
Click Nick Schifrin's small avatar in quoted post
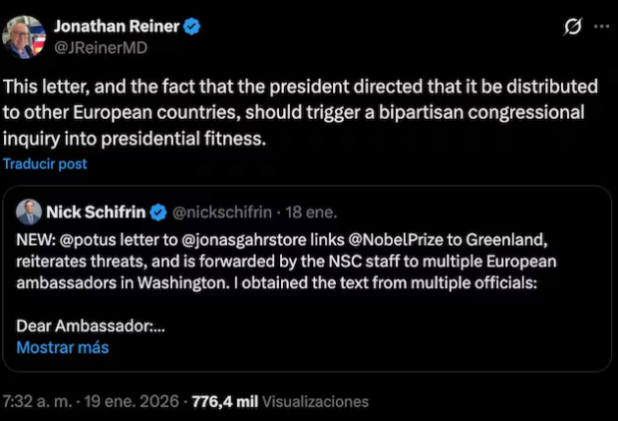coord(30,211)
